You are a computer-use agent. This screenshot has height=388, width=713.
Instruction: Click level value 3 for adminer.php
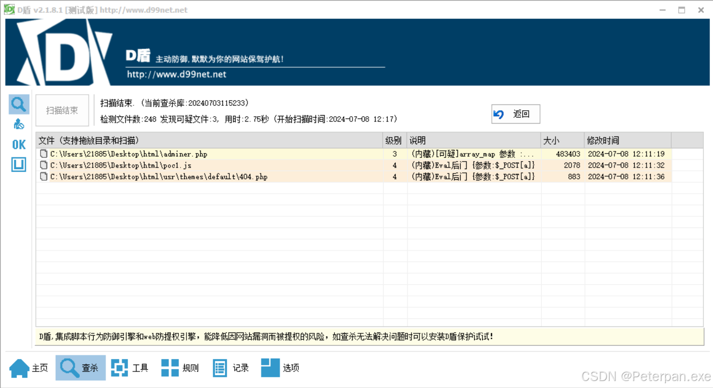click(395, 154)
